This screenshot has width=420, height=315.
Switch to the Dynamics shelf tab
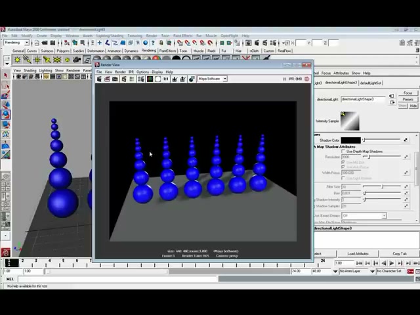[131, 51]
